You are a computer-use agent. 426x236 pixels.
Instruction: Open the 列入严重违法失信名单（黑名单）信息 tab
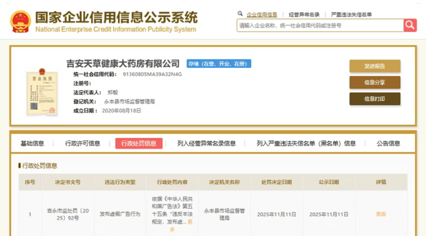[306, 143]
